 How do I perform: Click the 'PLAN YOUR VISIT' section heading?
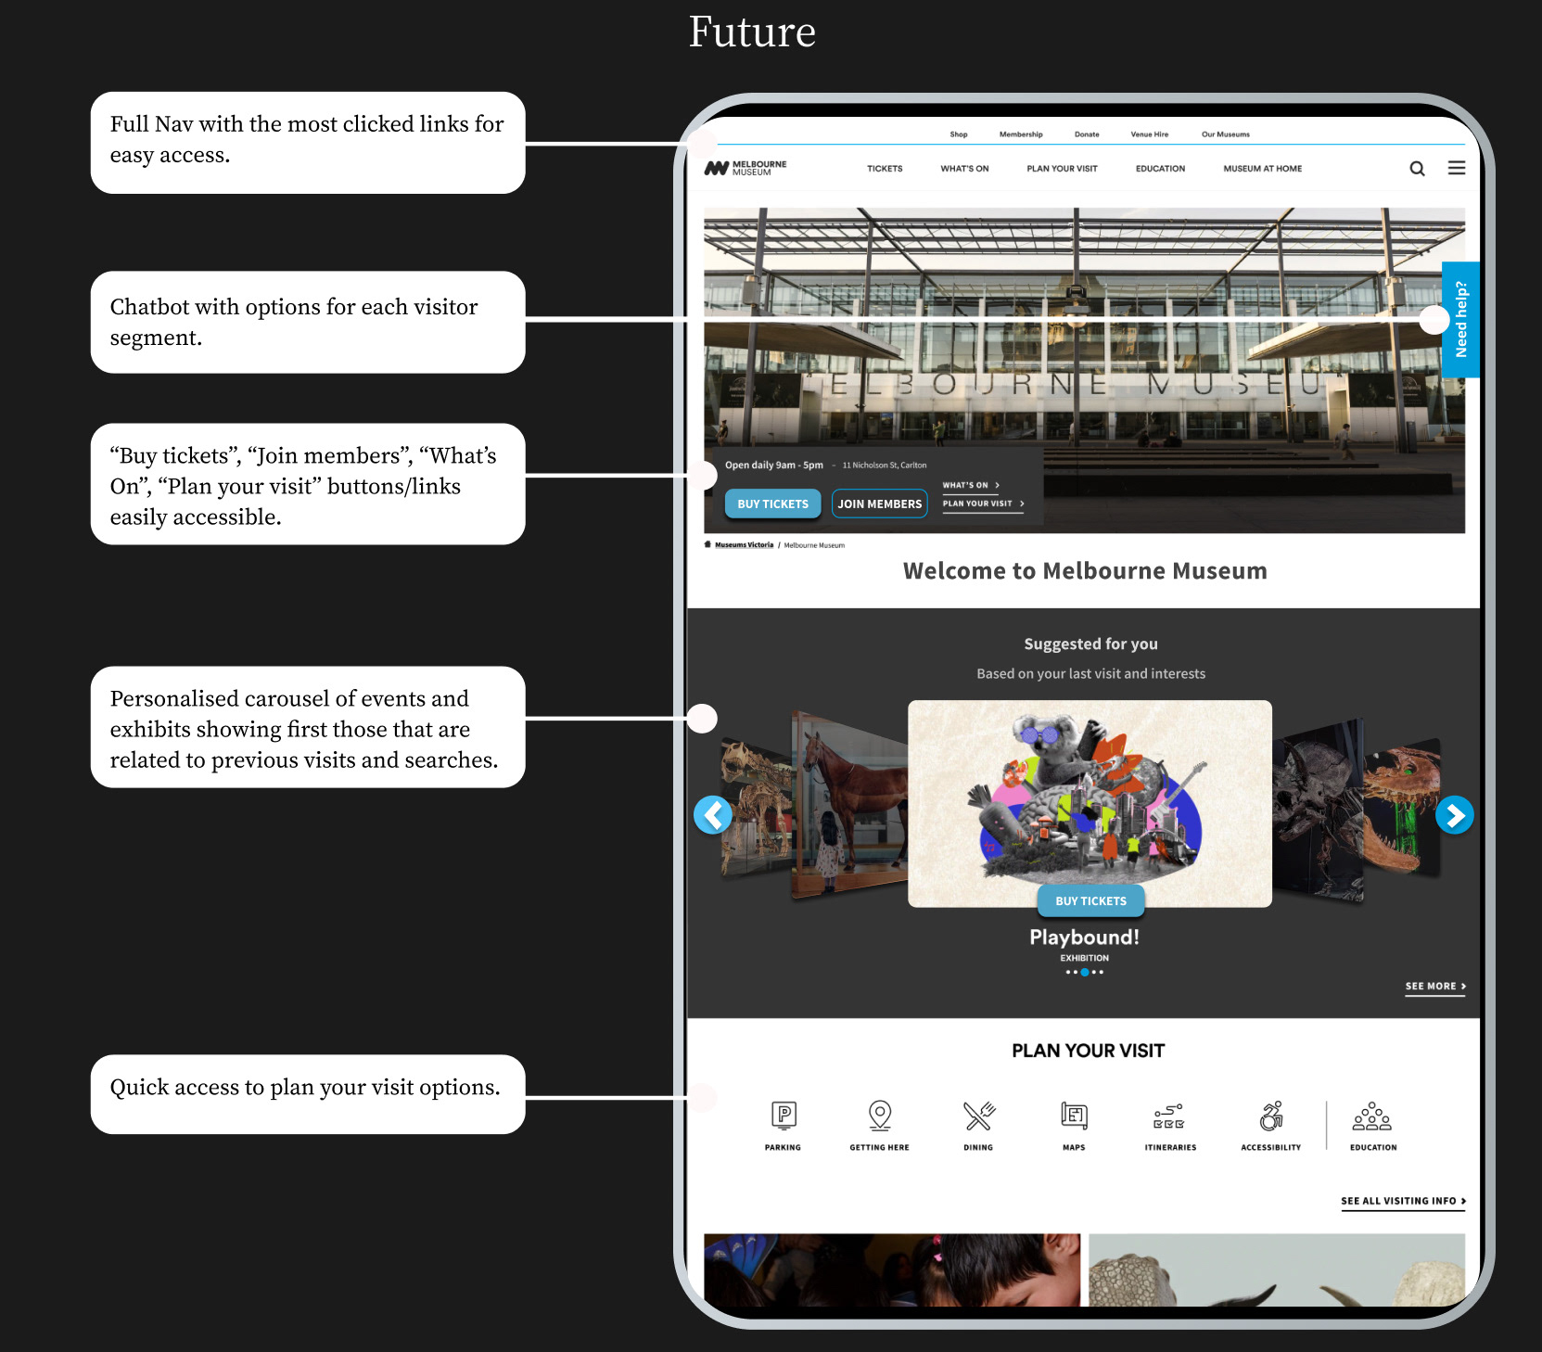1088,1051
